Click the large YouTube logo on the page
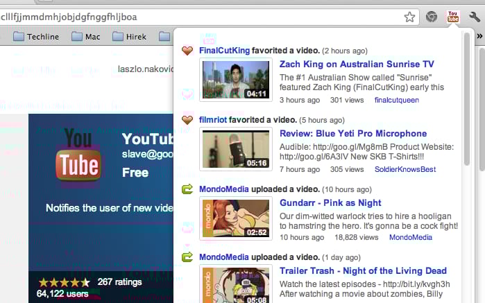This screenshot has width=485, height=303. [78, 155]
